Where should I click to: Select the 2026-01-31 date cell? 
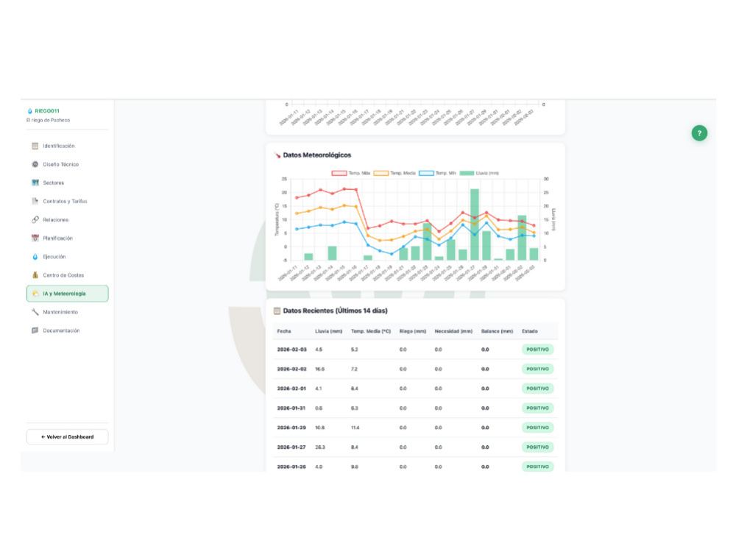(x=291, y=408)
